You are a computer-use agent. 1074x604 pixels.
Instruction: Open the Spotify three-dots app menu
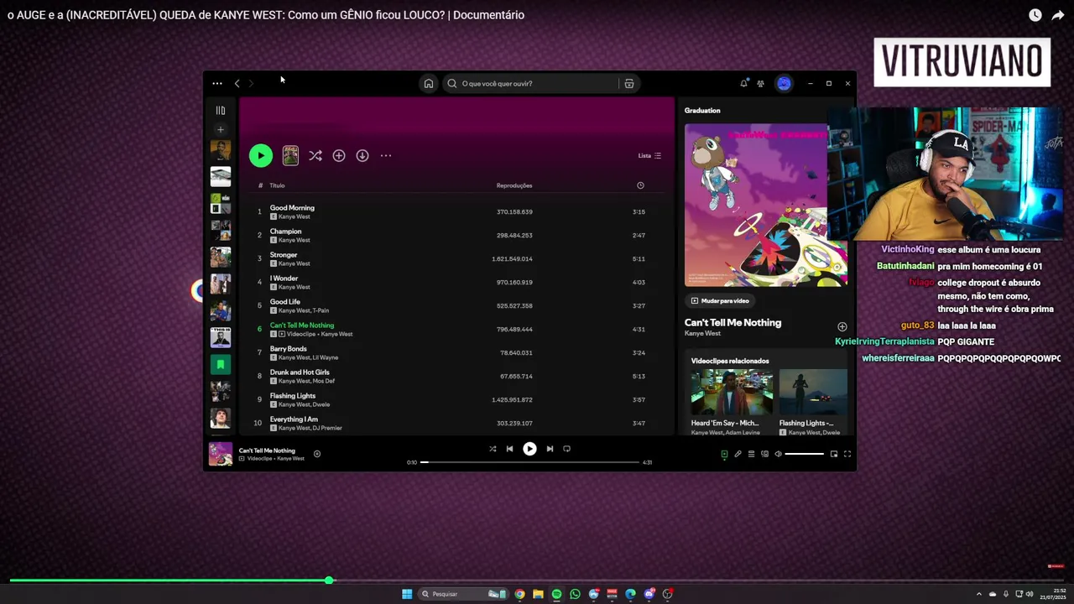[x=217, y=83]
